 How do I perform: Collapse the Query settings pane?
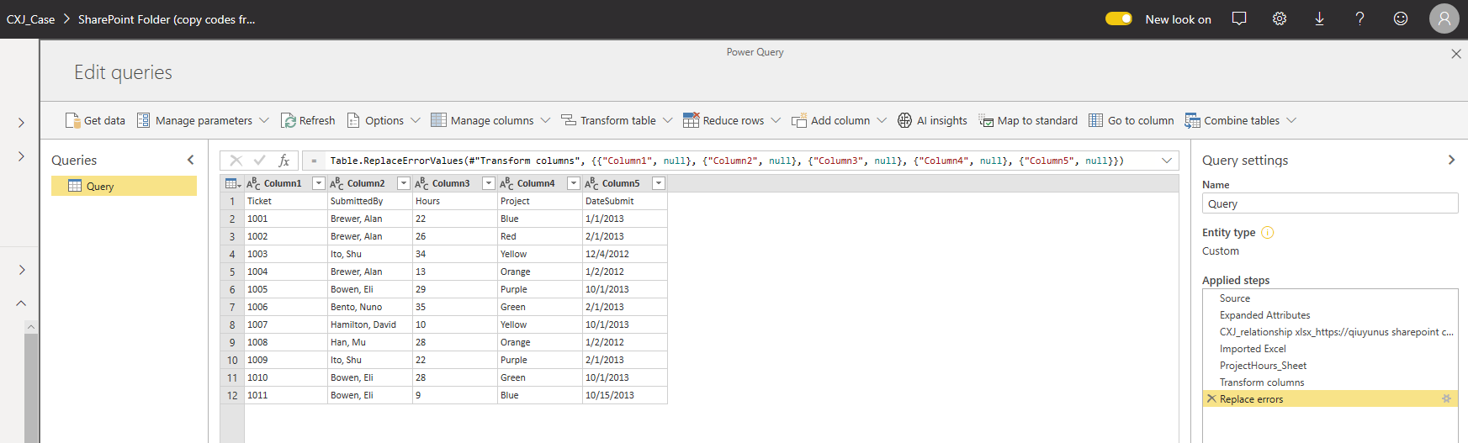(x=1451, y=160)
